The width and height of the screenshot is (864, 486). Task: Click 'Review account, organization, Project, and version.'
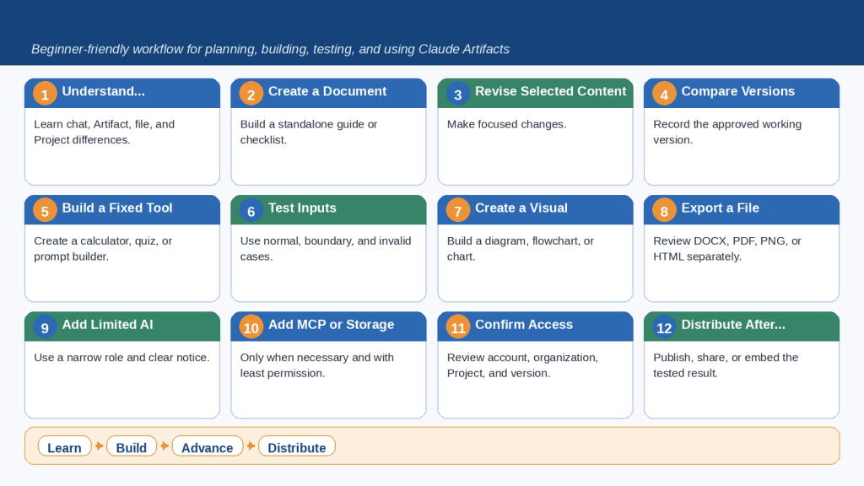522,366
